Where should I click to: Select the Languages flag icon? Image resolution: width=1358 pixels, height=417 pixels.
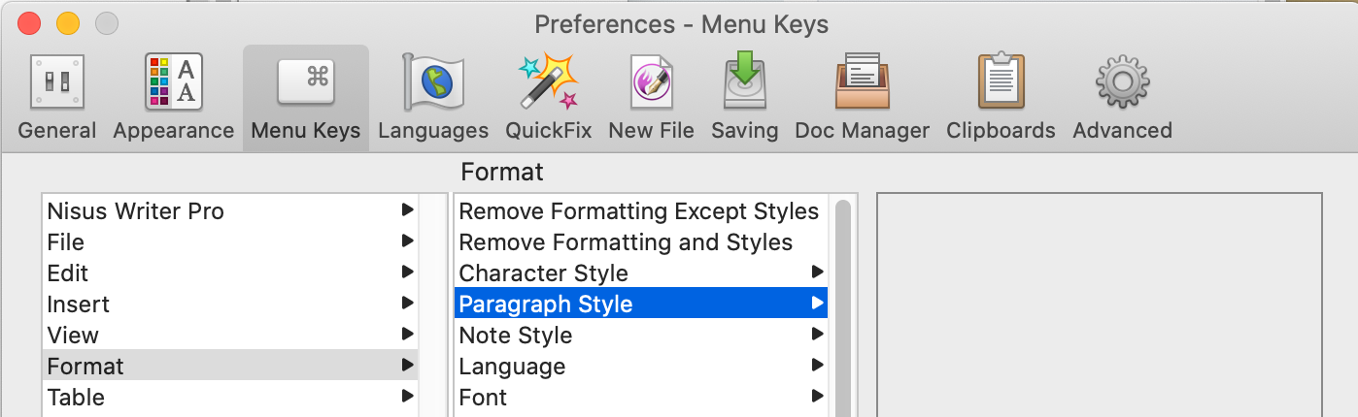432,81
